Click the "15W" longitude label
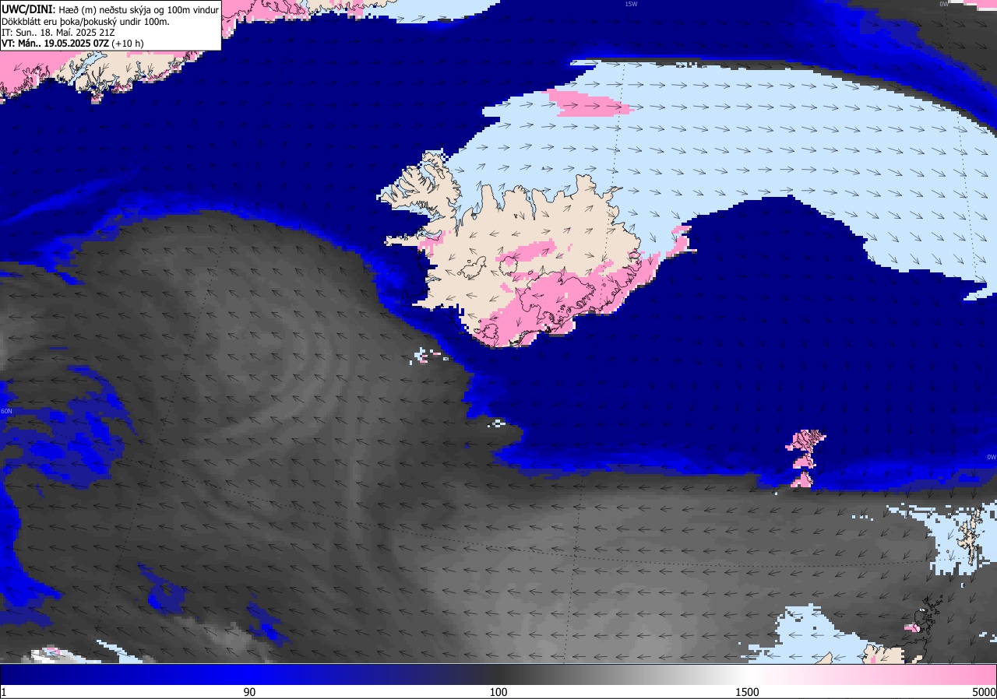Image resolution: width=997 pixels, height=699 pixels. (631, 4)
